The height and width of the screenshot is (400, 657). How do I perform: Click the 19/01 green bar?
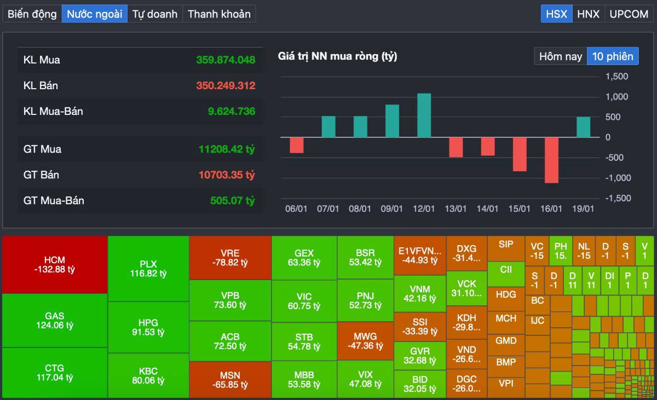tap(584, 127)
